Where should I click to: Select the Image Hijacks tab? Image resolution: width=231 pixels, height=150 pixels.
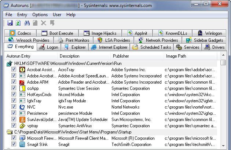click(100, 33)
